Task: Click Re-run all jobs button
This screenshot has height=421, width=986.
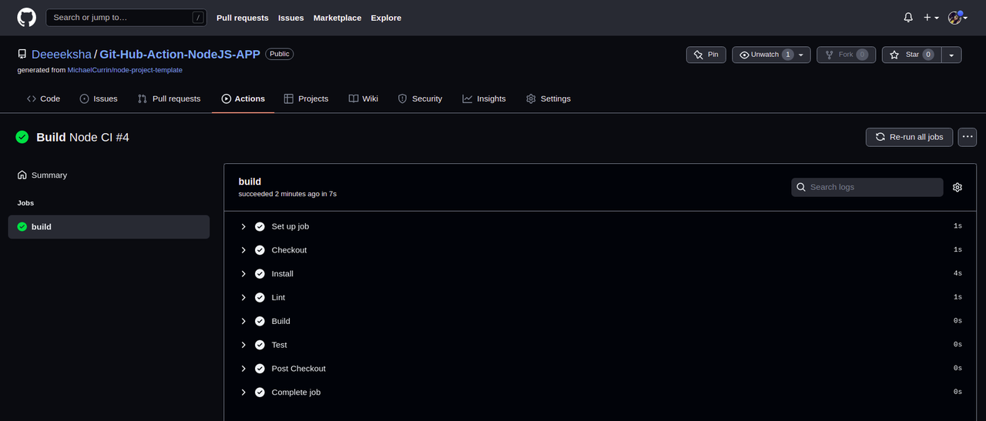Action: [x=909, y=137]
